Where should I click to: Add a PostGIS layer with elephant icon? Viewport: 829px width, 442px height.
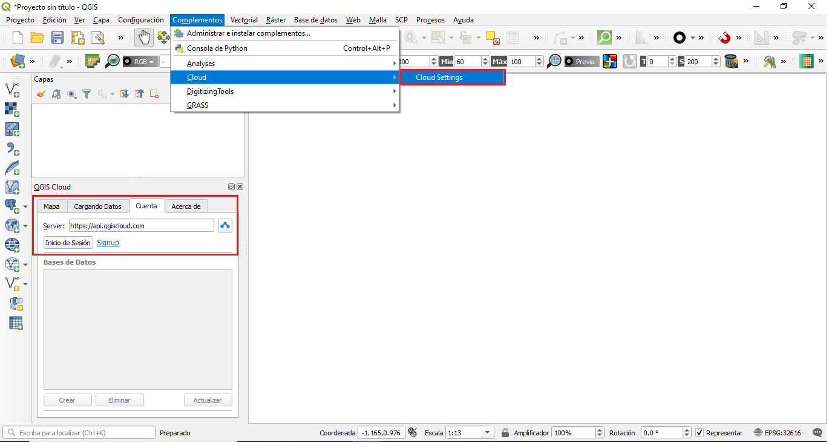click(12, 206)
